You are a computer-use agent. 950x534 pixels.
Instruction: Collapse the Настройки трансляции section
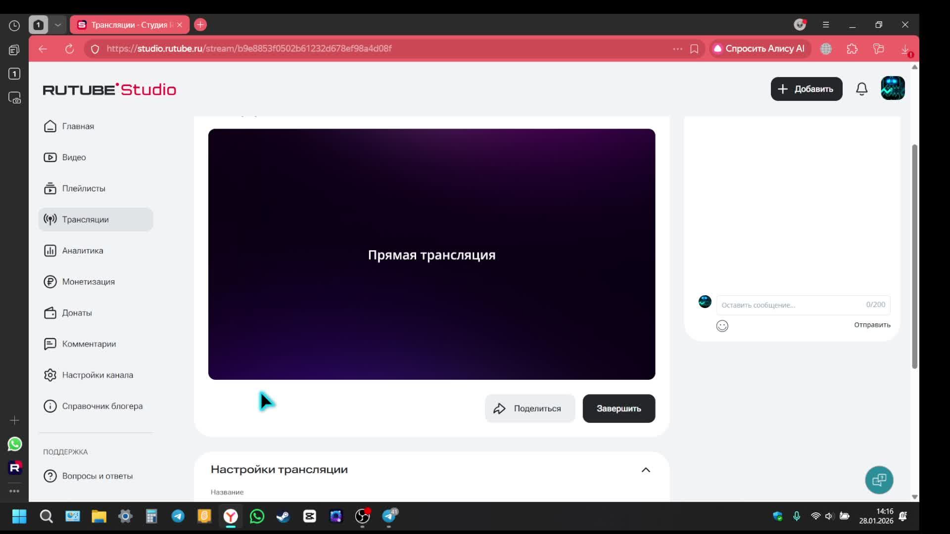(x=645, y=470)
